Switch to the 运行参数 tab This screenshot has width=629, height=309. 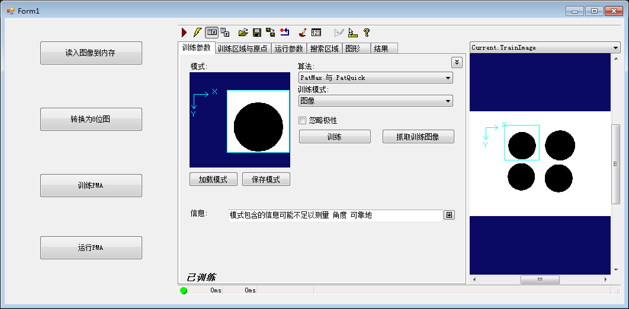pyautogui.click(x=289, y=49)
